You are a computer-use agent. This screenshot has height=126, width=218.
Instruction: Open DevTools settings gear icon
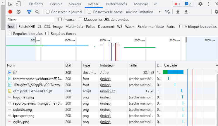point(200,4)
